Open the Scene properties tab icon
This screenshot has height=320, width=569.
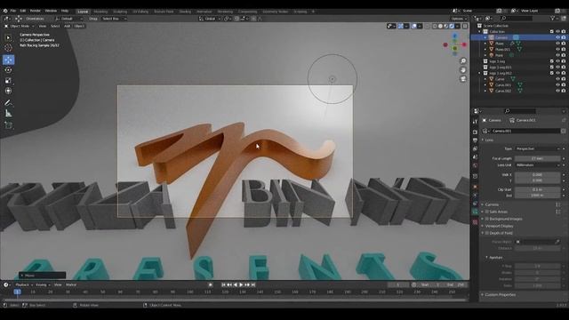pyautogui.click(x=475, y=157)
